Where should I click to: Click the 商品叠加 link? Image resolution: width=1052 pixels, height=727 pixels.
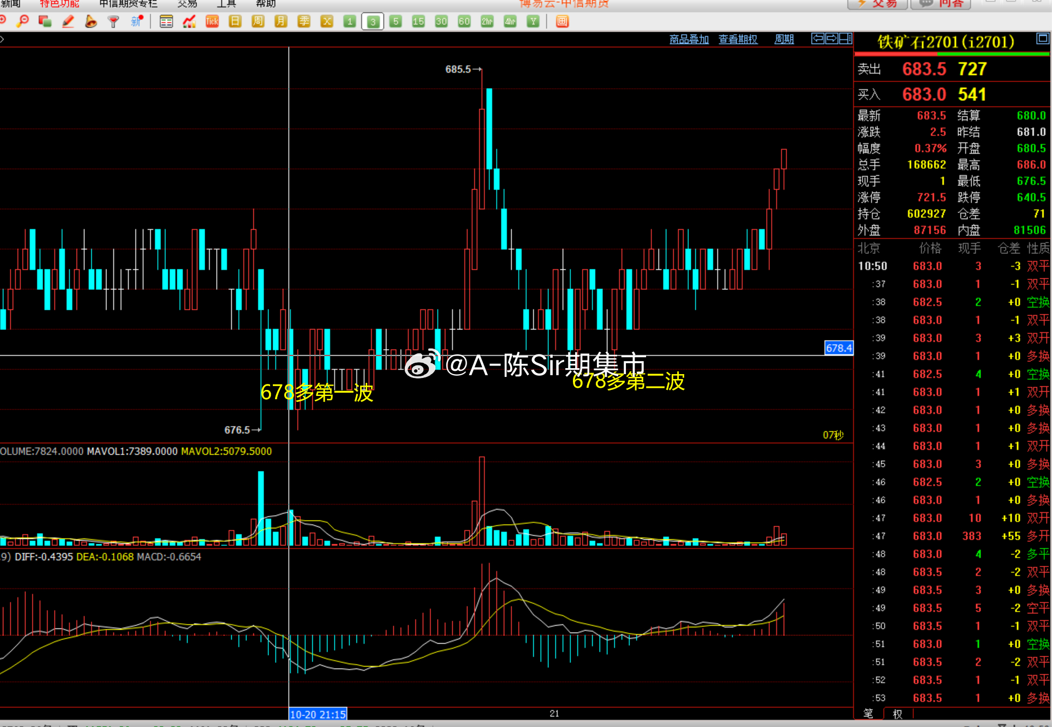tap(689, 39)
